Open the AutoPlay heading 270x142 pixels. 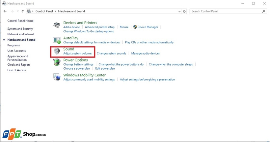(x=71, y=38)
